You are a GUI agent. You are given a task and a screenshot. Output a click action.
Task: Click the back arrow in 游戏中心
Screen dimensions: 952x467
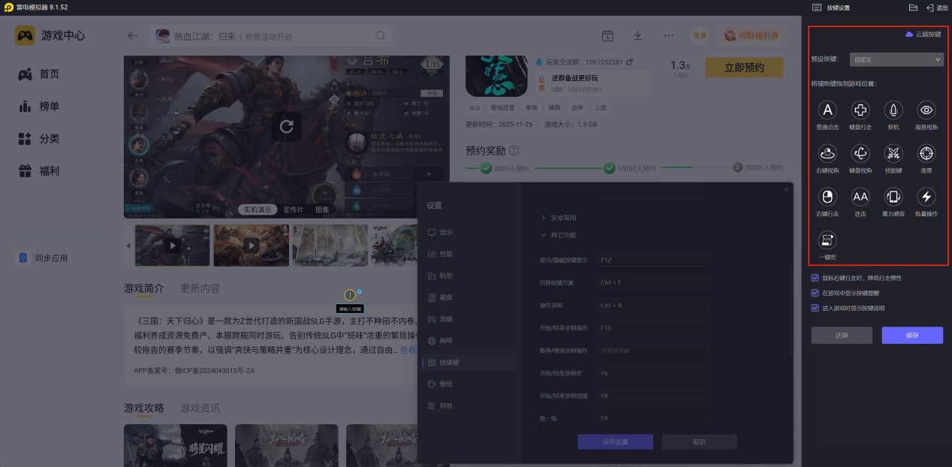pyautogui.click(x=133, y=35)
